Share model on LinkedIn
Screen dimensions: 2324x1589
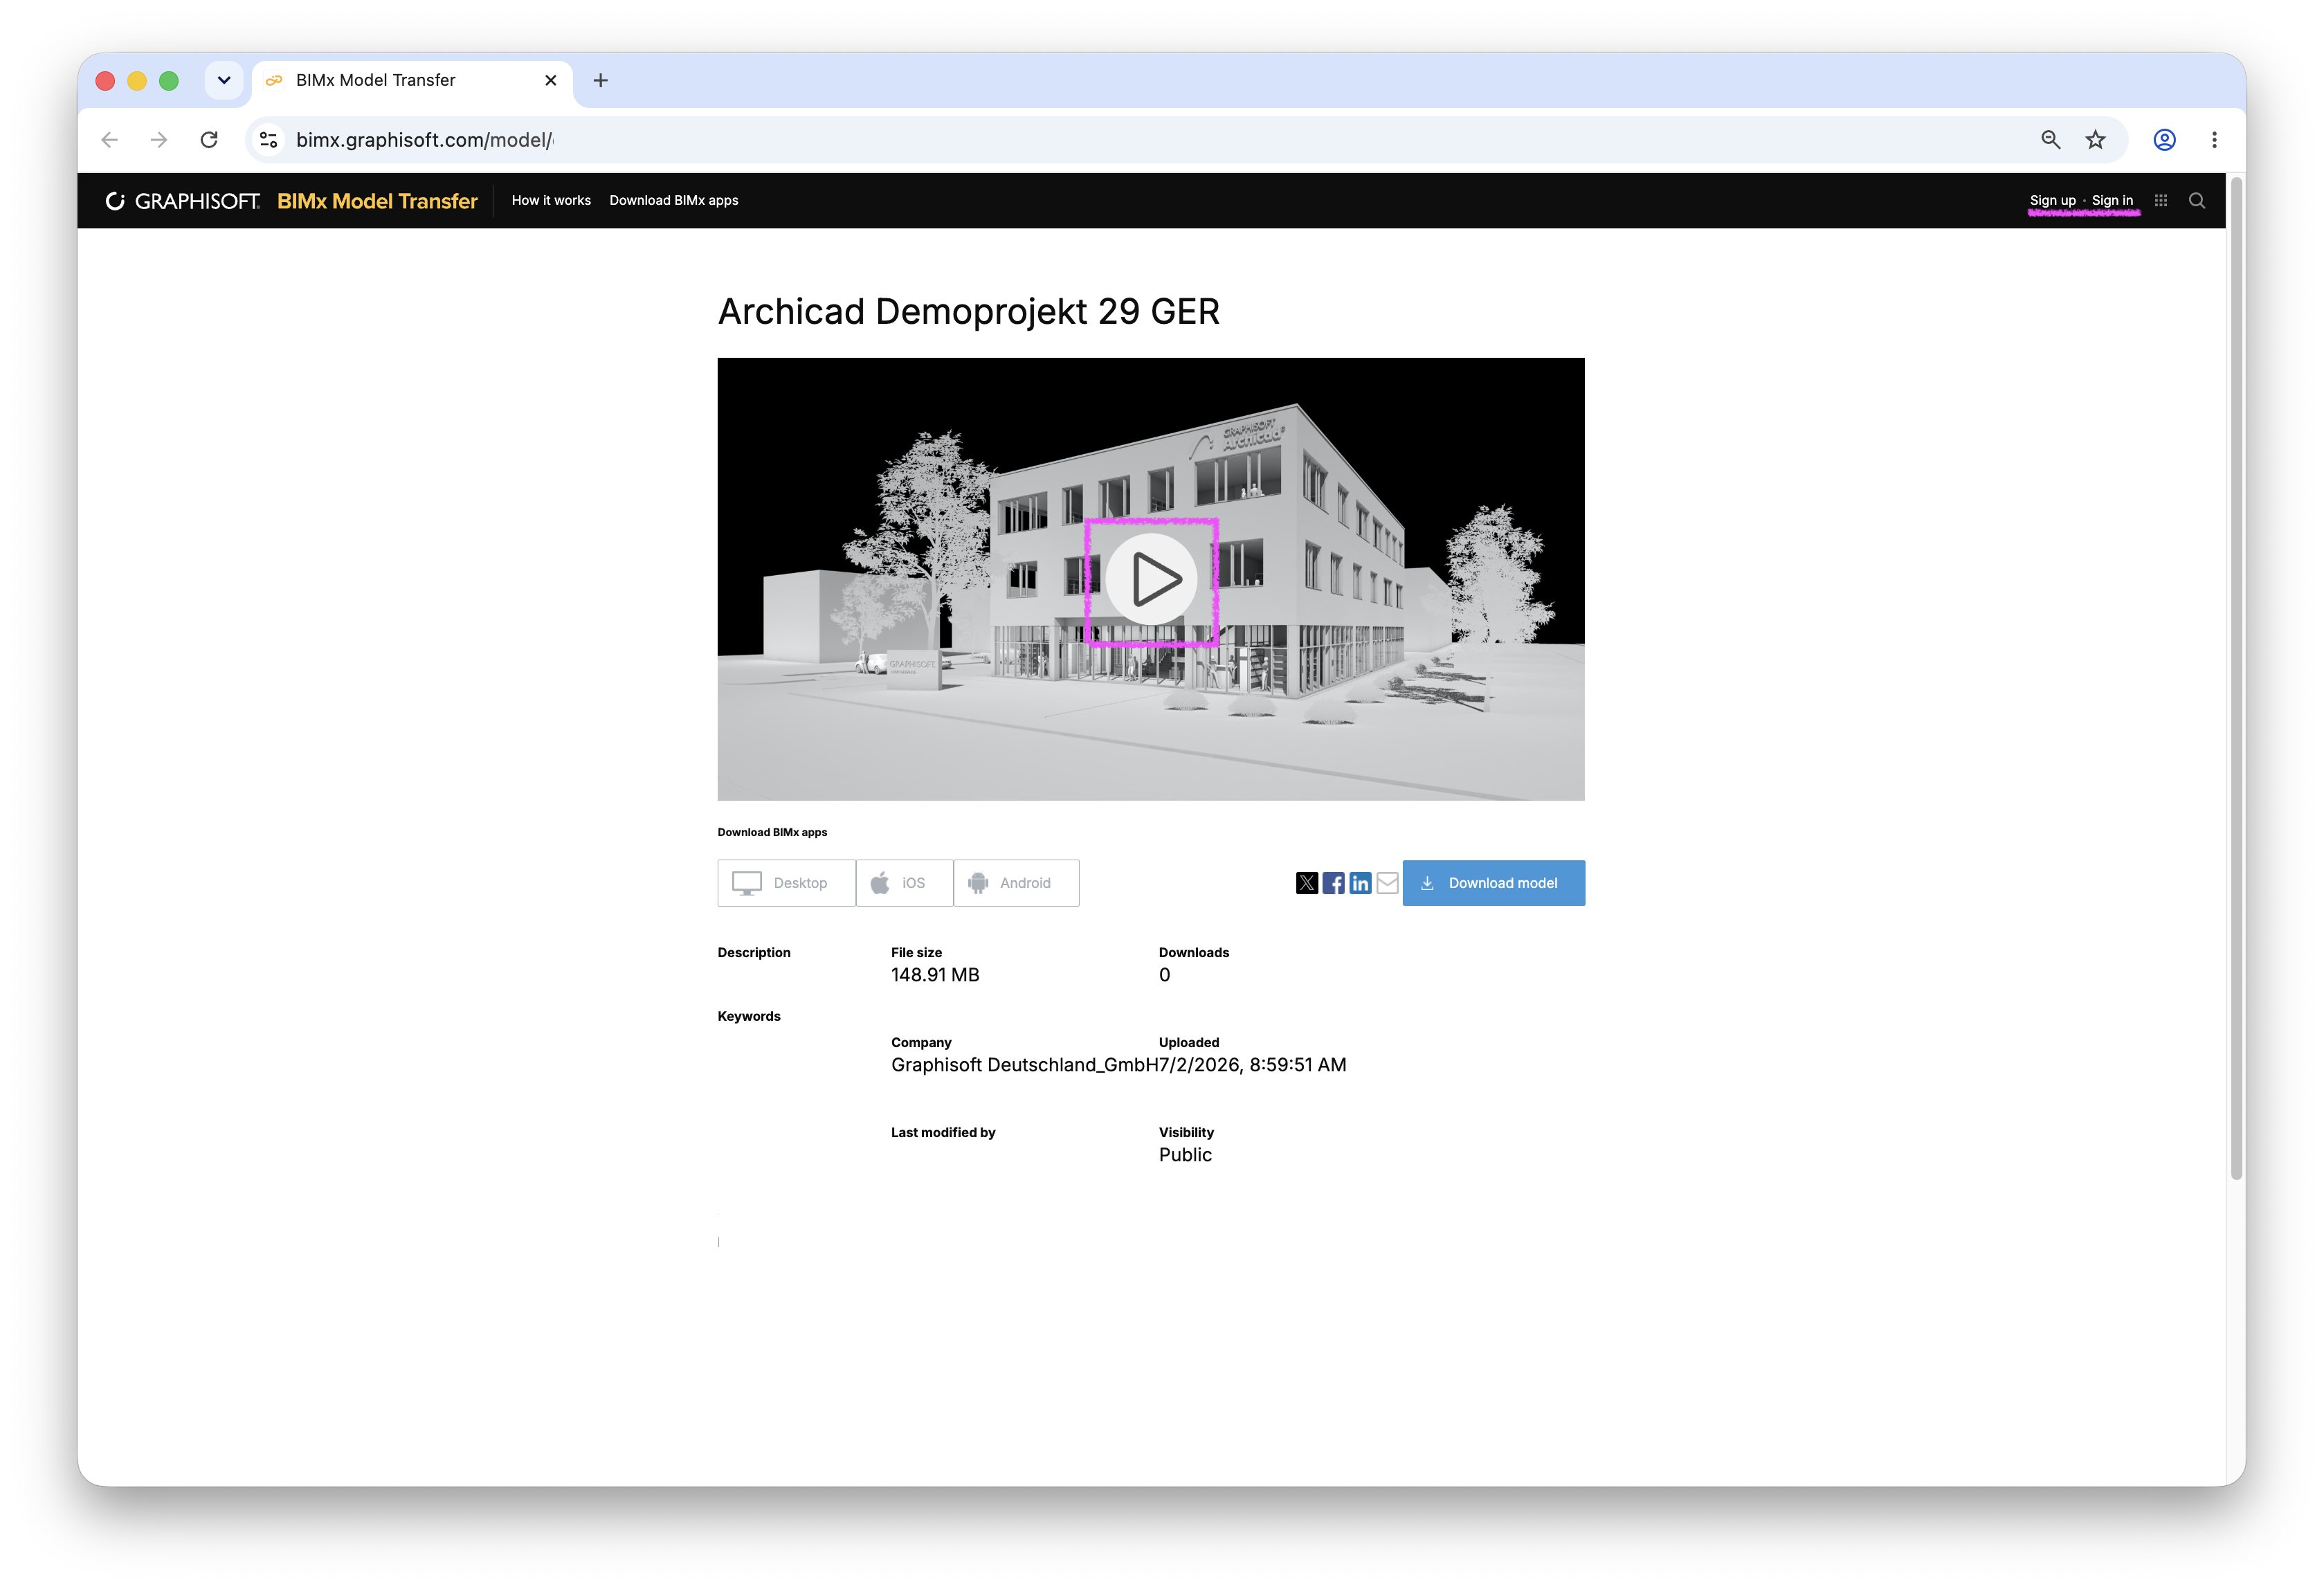point(1360,883)
